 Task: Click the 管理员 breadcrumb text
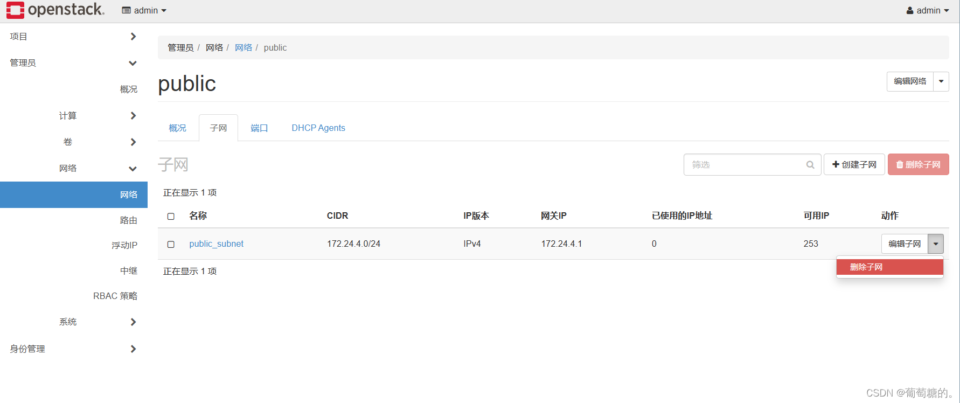click(x=180, y=47)
